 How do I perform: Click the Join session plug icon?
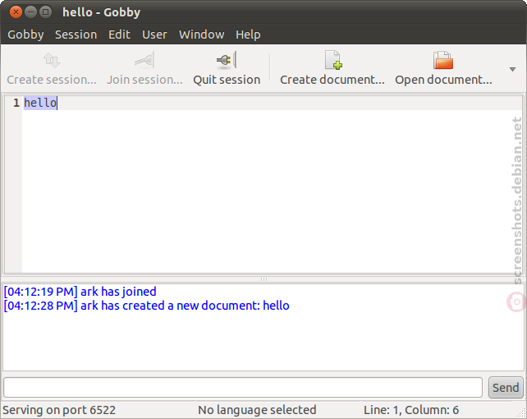(x=144, y=61)
